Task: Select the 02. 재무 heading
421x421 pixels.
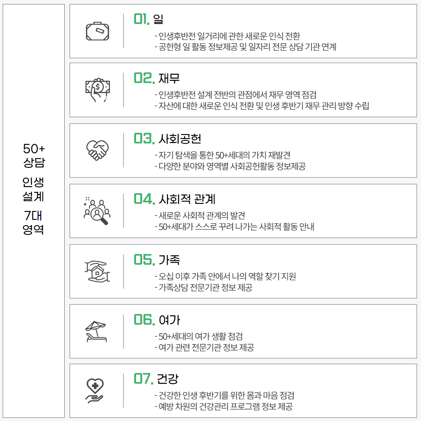Action: [x=157, y=78]
